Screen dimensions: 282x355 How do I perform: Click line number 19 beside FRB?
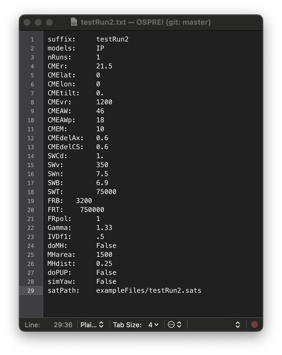31,201
